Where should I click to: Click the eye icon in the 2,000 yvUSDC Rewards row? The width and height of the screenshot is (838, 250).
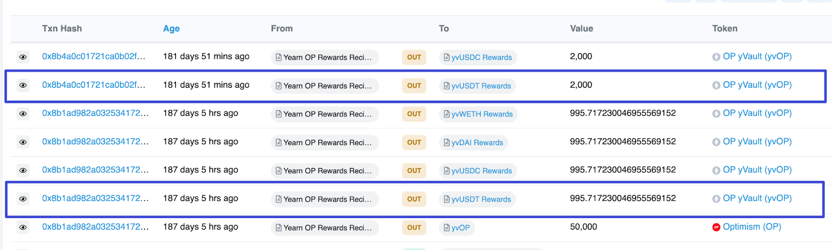tap(23, 57)
